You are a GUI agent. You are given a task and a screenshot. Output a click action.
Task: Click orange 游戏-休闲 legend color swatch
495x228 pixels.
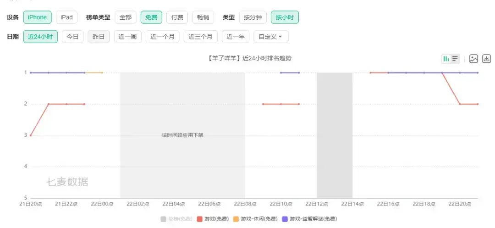[236, 219]
